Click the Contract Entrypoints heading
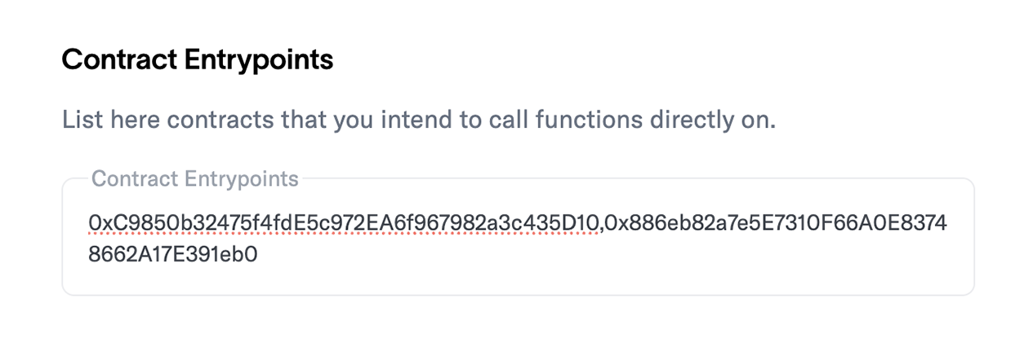1024x347 pixels. point(198,59)
